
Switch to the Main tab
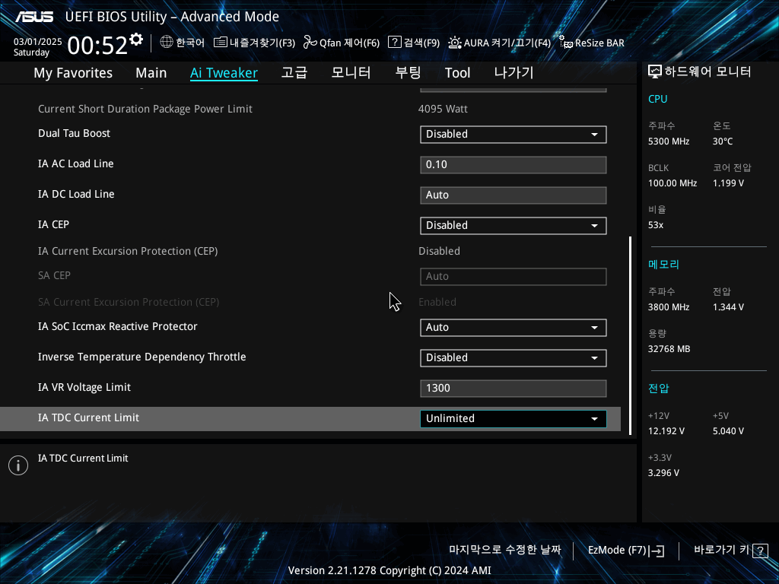[151, 73]
